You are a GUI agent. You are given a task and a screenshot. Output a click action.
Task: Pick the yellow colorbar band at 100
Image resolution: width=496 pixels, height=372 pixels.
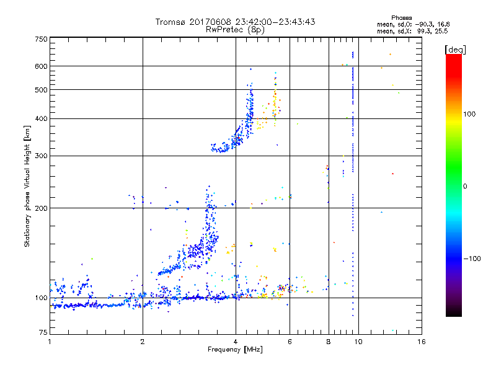click(x=453, y=115)
